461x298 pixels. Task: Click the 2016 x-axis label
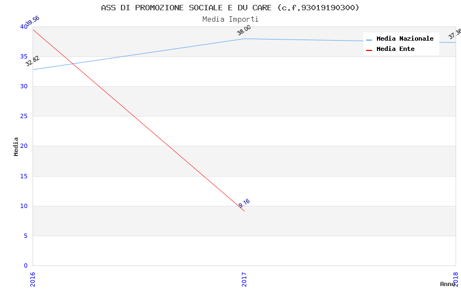(x=33, y=279)
